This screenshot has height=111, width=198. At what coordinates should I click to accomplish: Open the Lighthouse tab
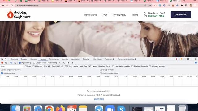tap(98, 59)
